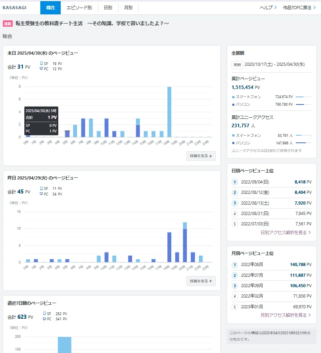Click the 合計 623 PV seven-day total
321x353 pixels.
coord(20,317)
